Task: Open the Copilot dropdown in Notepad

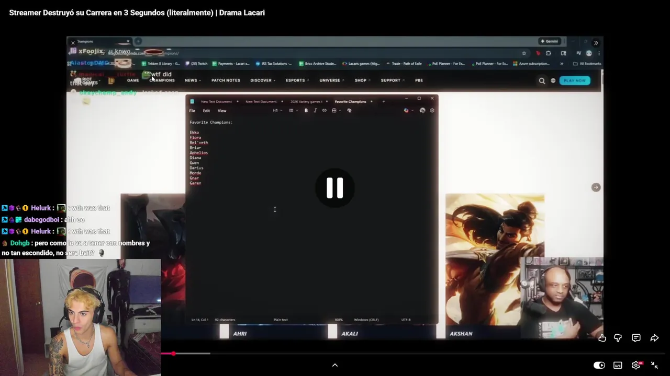Action: click(x=407, y=111)
